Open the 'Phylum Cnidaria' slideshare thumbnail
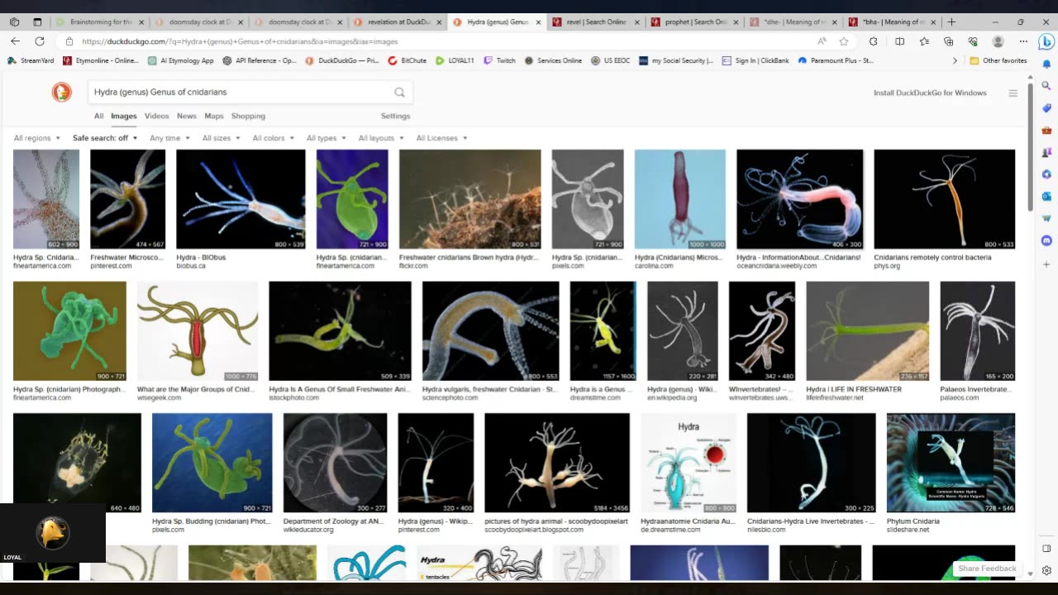Screen dimensions: 1058x595 (951, 463)
